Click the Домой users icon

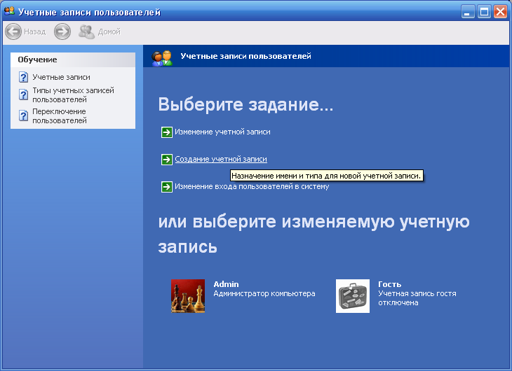(x=86, y=31)
